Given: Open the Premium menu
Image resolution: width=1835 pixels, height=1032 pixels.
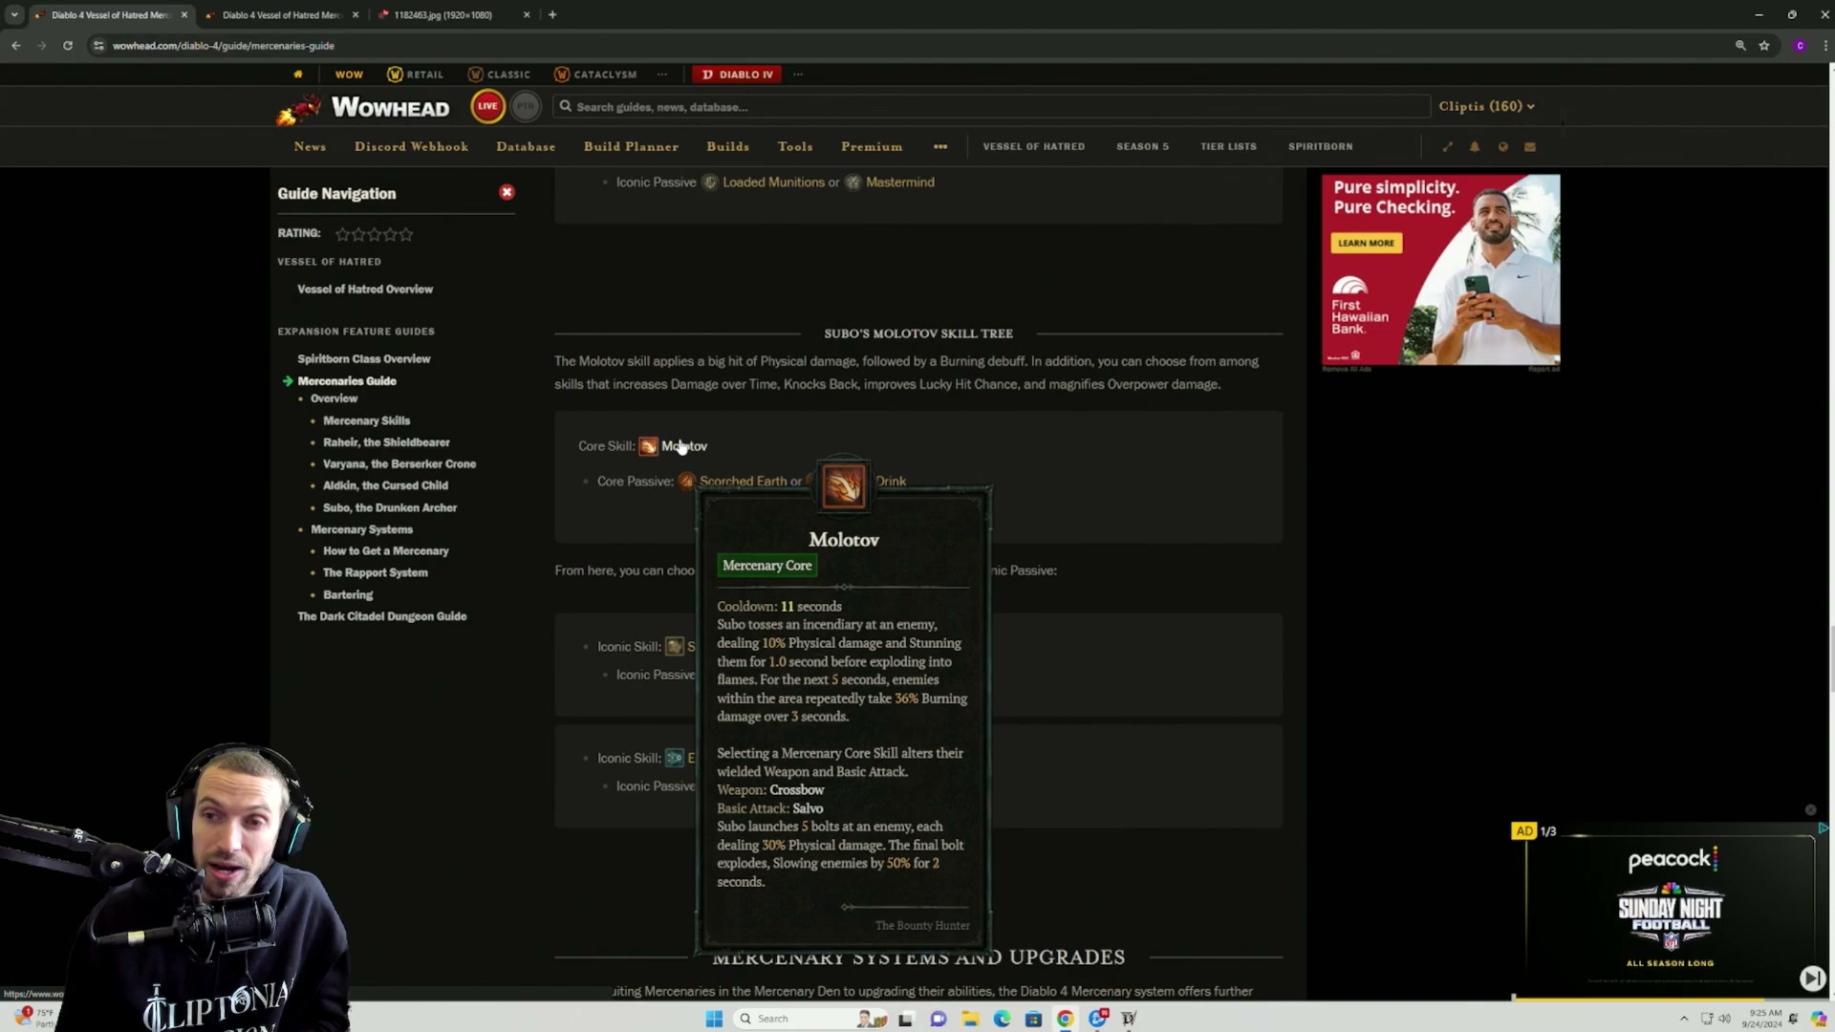Looking at the screenshot, I should tap(872, 146).
